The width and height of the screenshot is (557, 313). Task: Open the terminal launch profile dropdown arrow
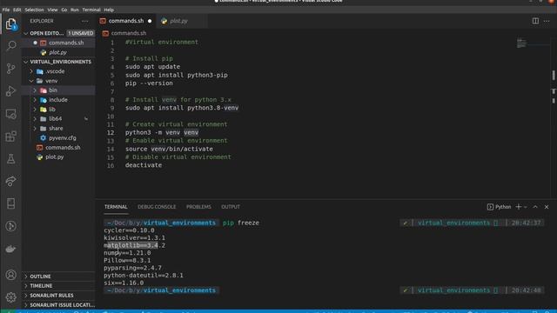coord(526,207)
